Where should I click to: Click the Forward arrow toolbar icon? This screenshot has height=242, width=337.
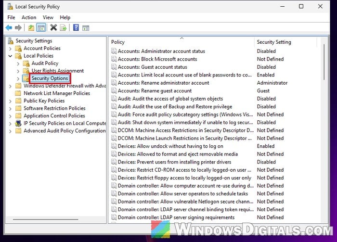[x=18, y=28]
